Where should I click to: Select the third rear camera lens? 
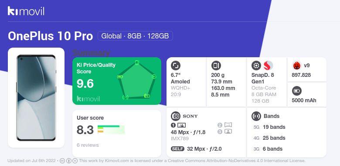tap(225, 131)
